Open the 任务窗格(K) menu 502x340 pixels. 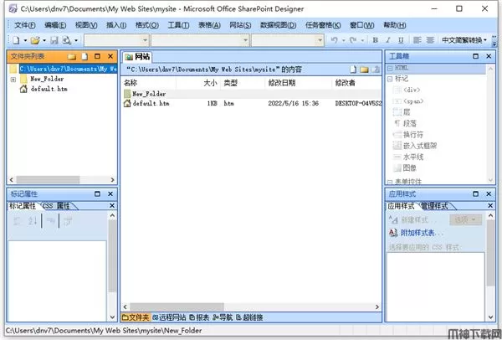[323, 25]
